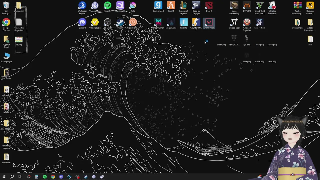Screen dimensions: 320x180
Task: Launch Google Chrome from the desktop
Action: coord(6,25)
